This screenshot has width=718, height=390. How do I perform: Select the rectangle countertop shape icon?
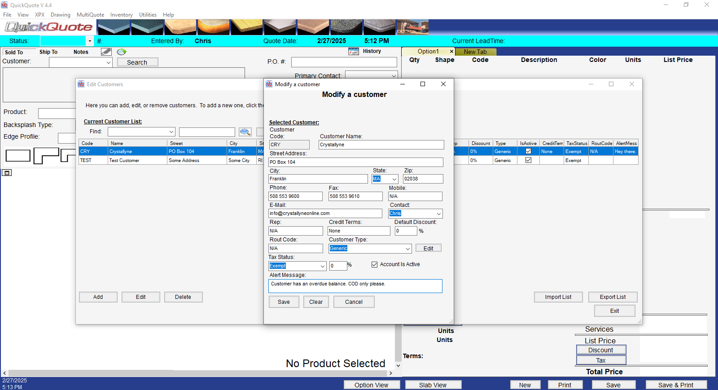tap(18, 156)
